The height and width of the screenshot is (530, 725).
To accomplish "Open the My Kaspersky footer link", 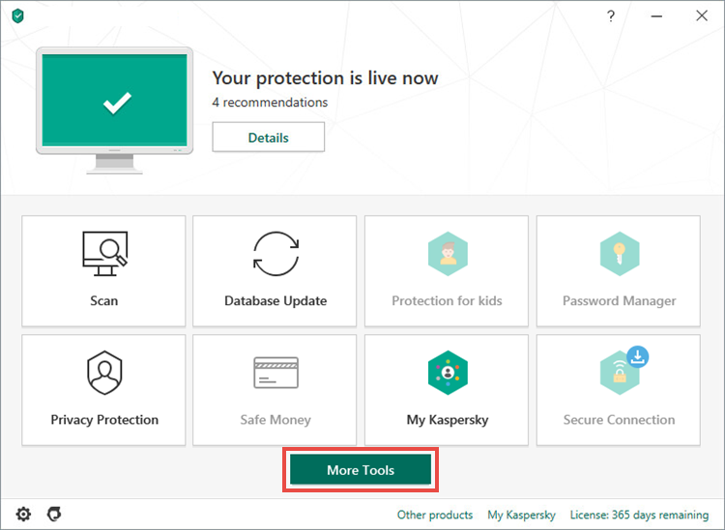I will [521, 515].
